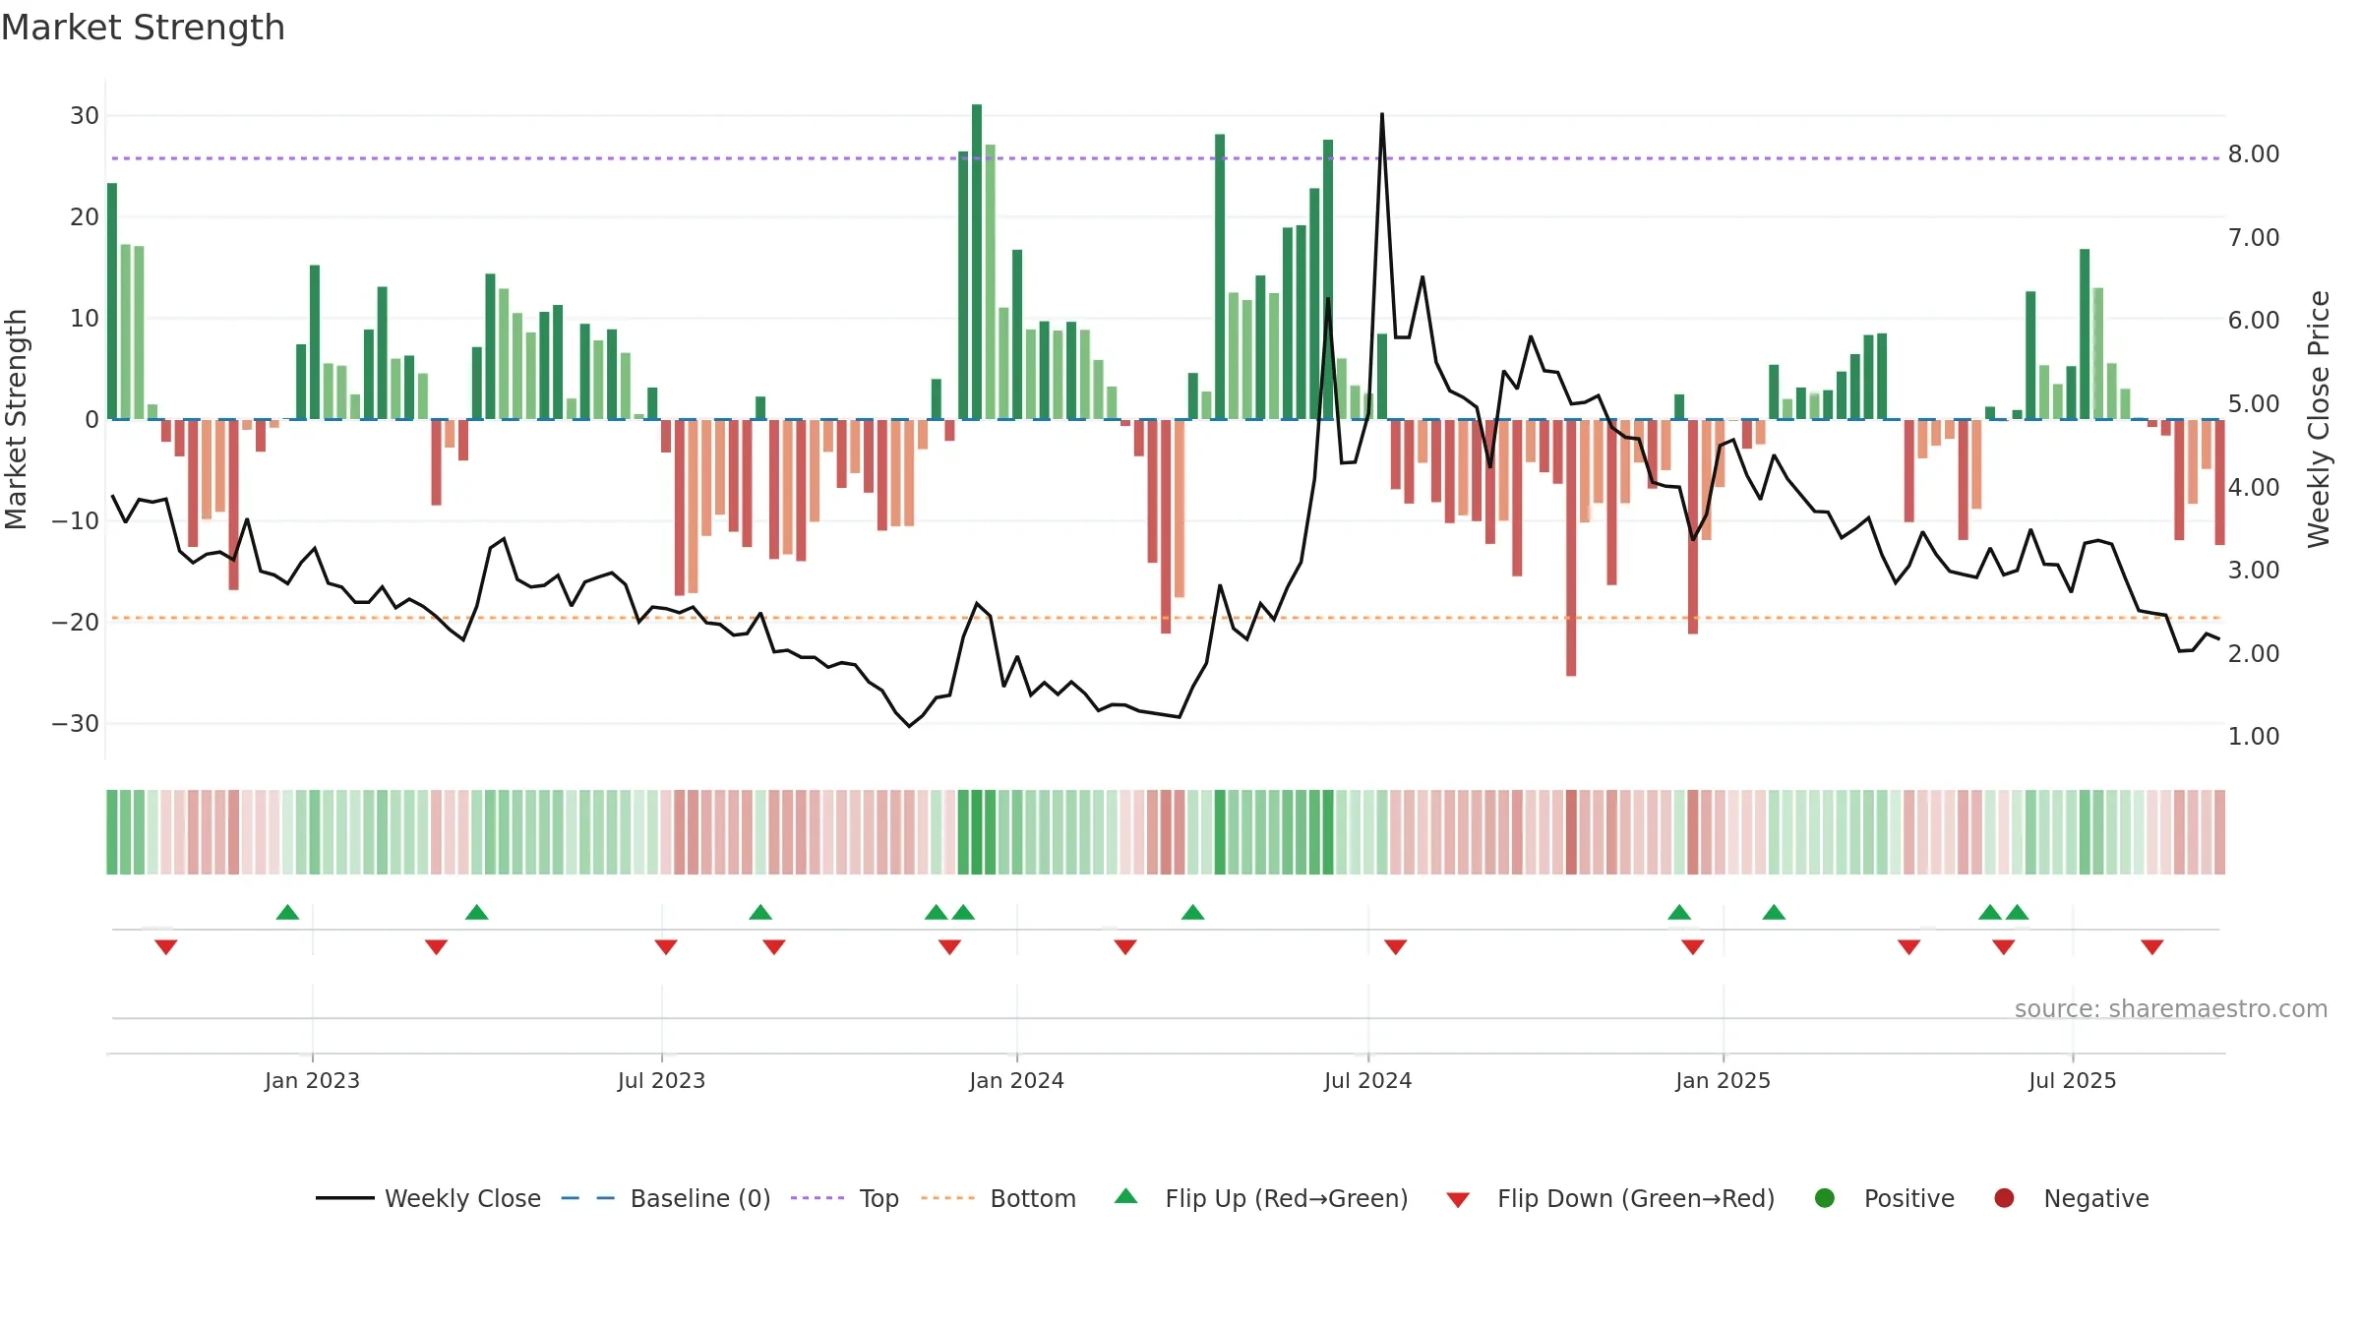
Task: Click the 30 tick on the strength axis
Action: point(85,115)
